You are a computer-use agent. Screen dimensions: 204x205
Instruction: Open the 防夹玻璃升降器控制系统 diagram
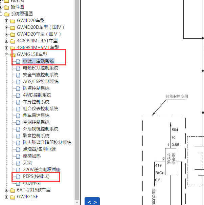[47, 143]
